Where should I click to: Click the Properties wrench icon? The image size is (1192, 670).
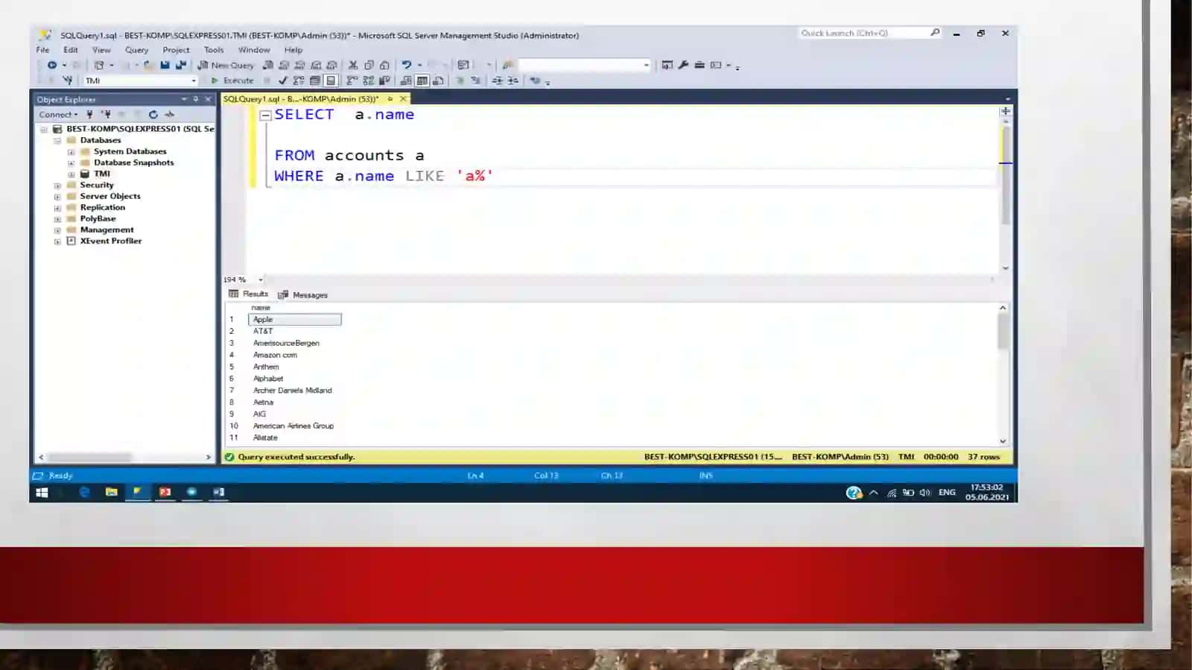683,66
